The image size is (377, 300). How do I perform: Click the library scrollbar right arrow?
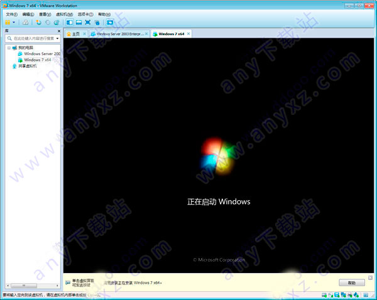(x=57, y=286)
